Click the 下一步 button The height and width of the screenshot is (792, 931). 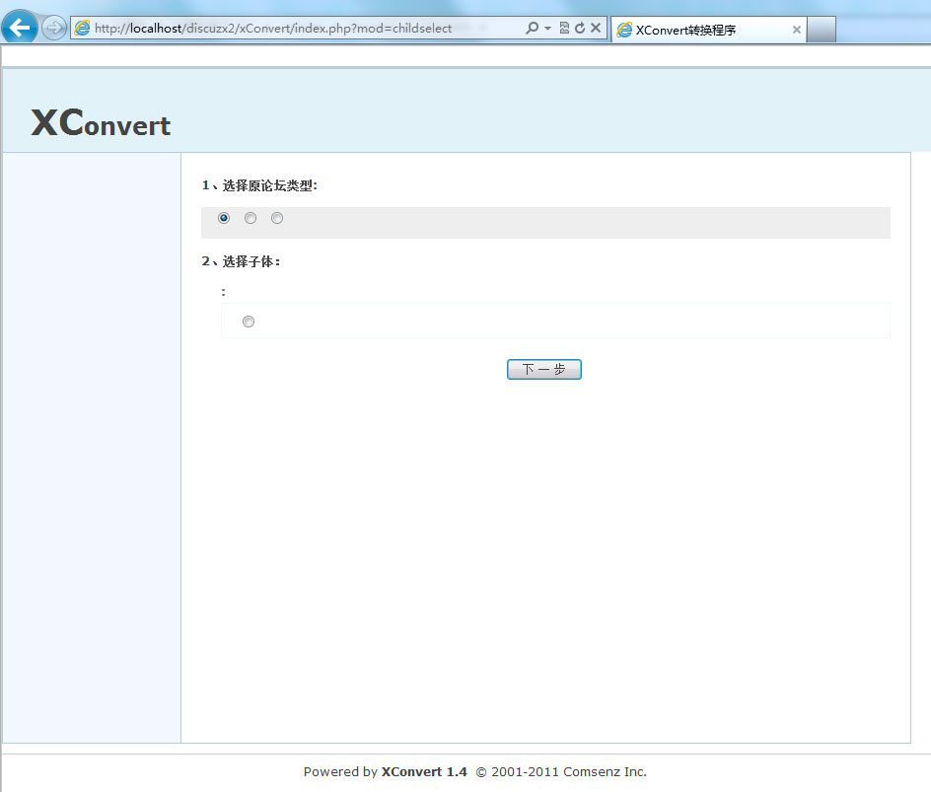[x=543, y=369]
